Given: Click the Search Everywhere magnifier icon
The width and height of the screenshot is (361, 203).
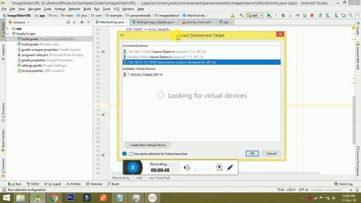Looking at the screenshot, I should click(350, 15).
